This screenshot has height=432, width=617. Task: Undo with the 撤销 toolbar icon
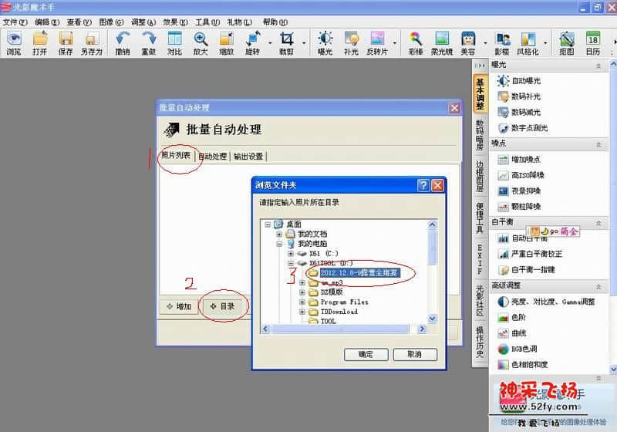click(123, 43)
